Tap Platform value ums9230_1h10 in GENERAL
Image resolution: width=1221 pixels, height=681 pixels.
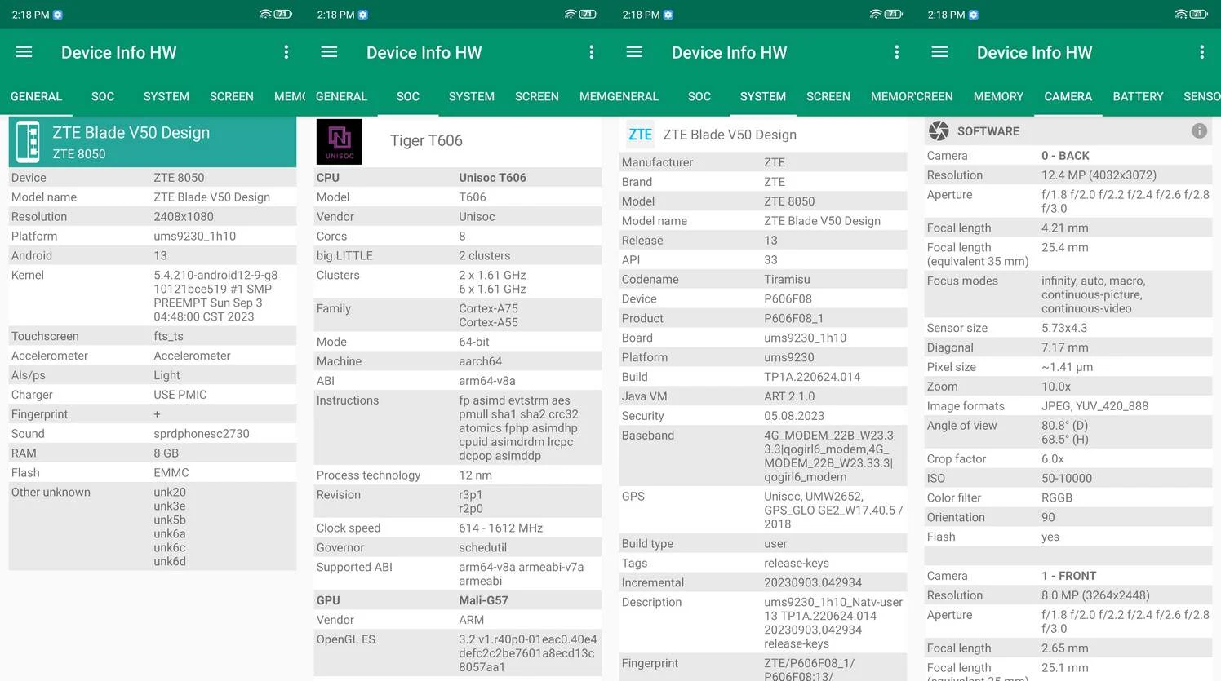195,236
